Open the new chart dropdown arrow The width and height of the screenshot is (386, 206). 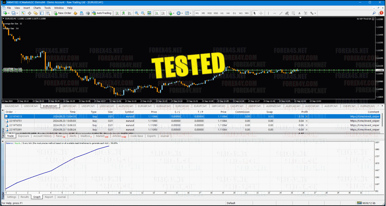coord(9,13)
